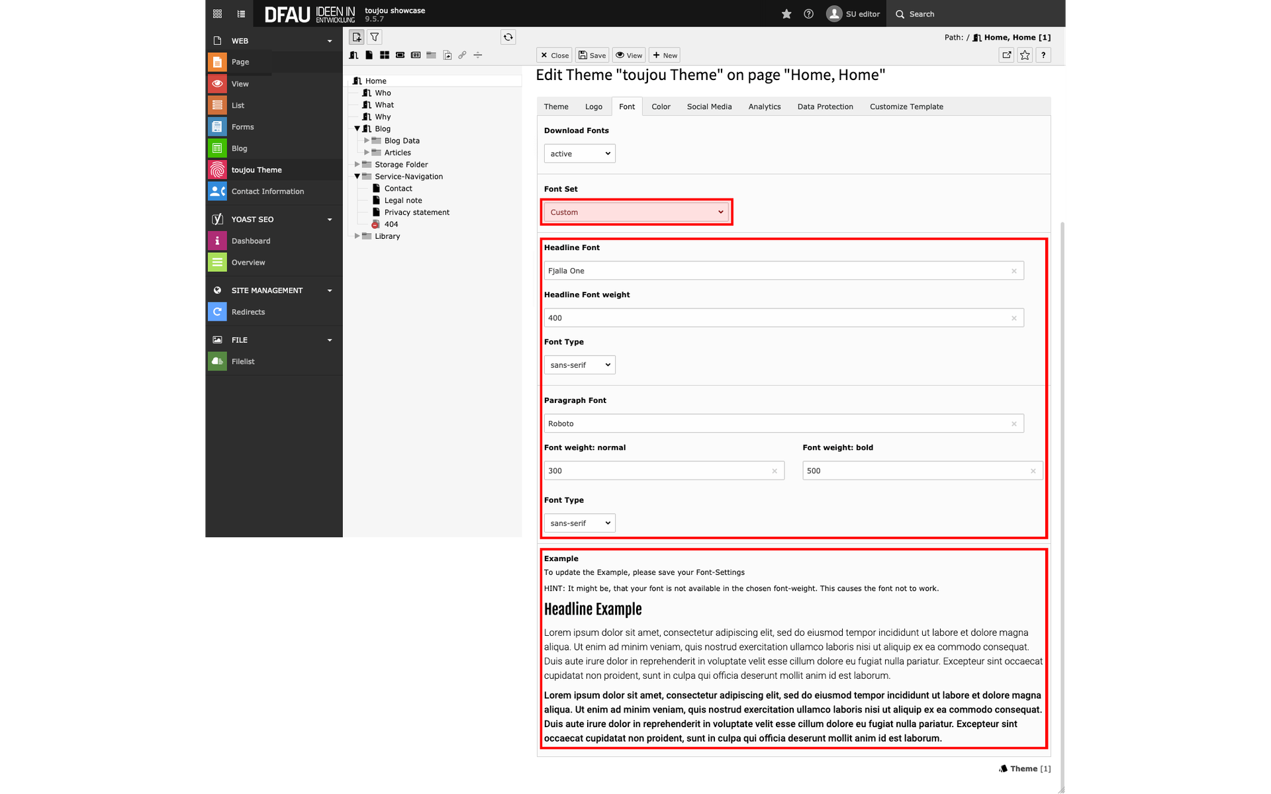
Task: Click the Close button
Action: pyautogui.click(x=554, y=56)
